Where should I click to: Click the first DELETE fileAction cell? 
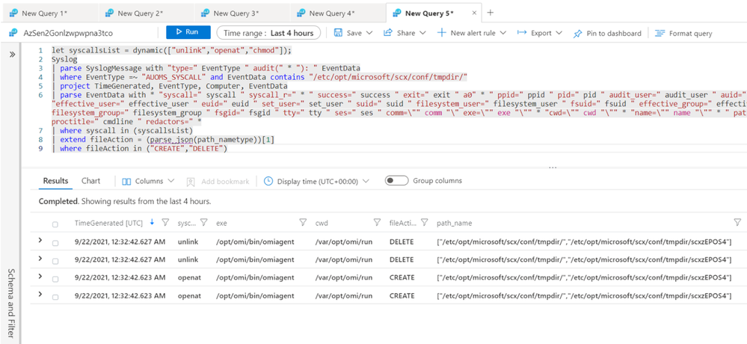point(402,242)
